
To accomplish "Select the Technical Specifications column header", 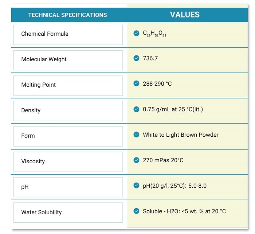I will (x=68, y=15).
